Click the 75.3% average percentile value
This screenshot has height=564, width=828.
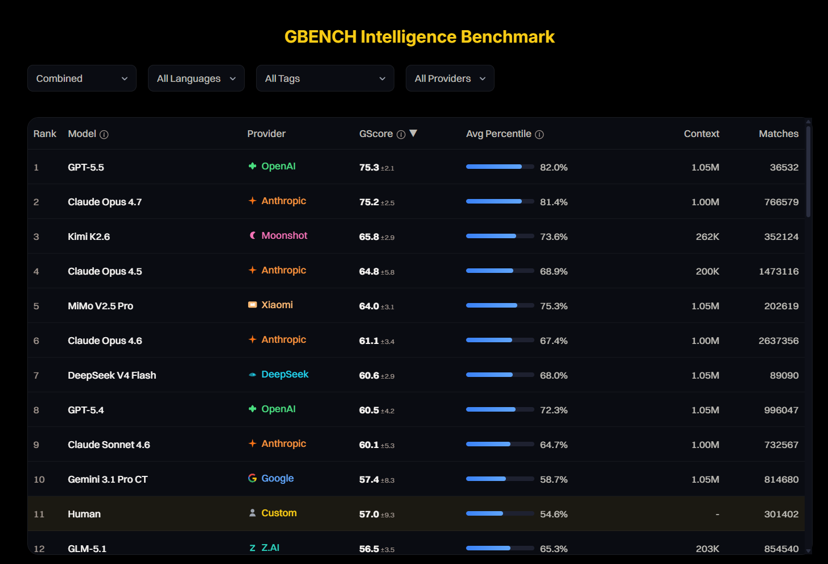[554, 306]
